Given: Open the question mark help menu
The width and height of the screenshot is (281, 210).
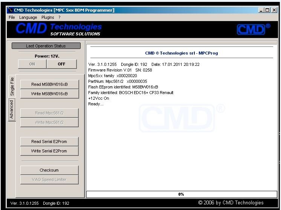Looking at the screenshot, I should click(59, 17).
